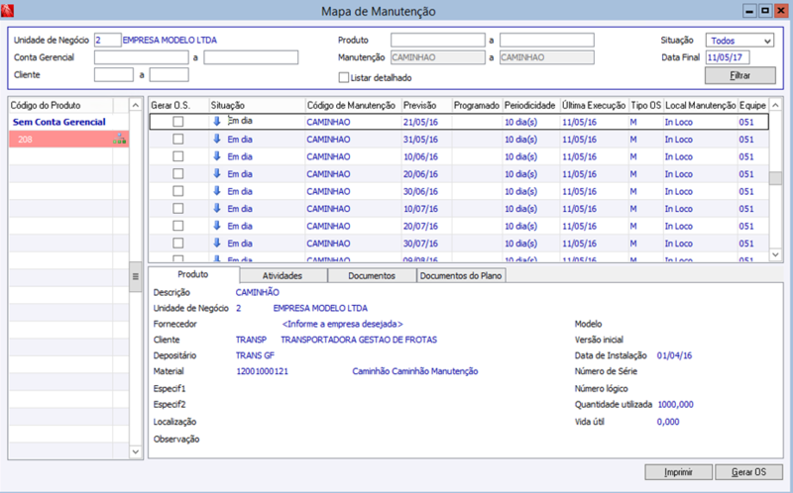
Task: Click the Gerar OS button
Action: pyautogui.click(x=749, y=471)
